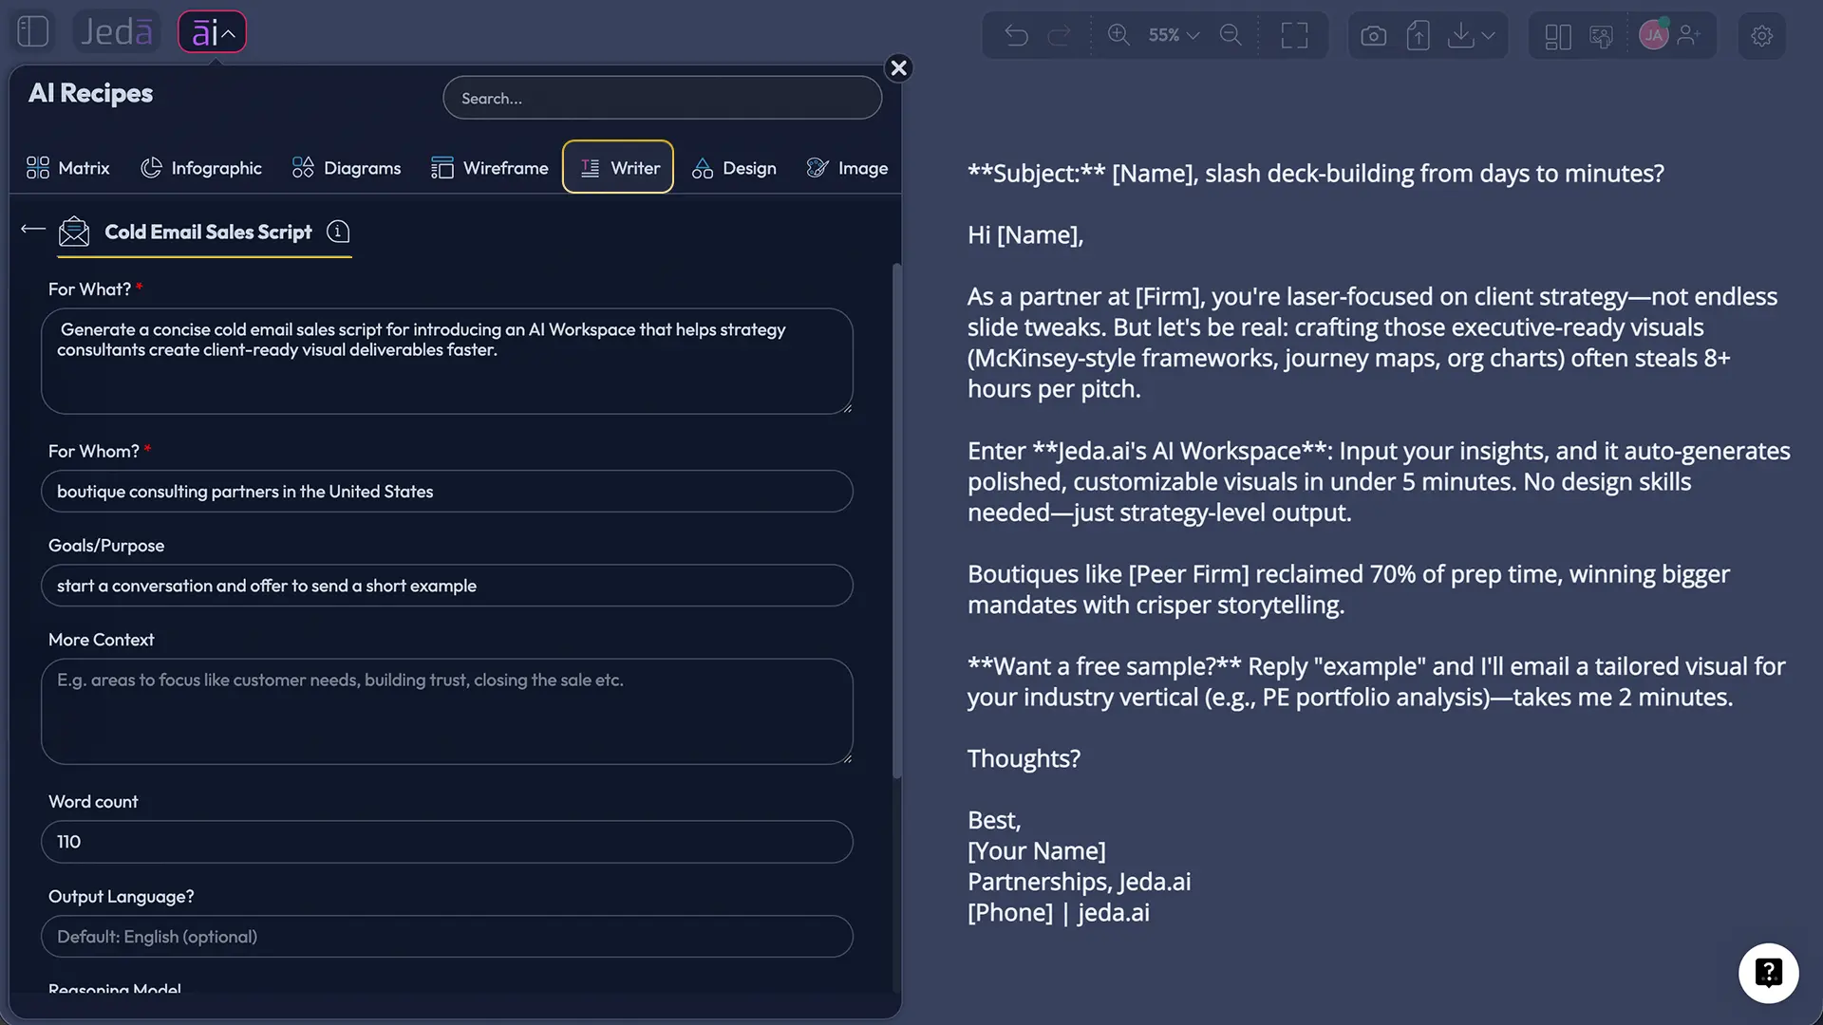Zoom in on the canvas
Image resolution: width=1823 pixels, height=1025 pixels.
coord(1118,35)
